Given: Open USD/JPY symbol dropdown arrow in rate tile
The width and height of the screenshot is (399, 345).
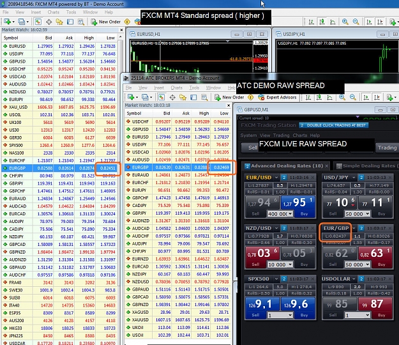Looking at the screenshot, I should pos(354,177).
